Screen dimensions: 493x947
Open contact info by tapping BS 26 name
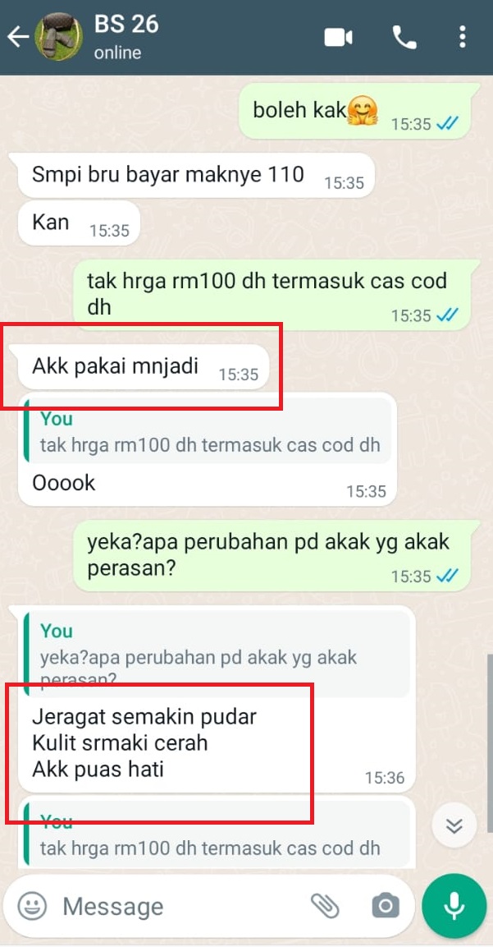click(x=126, y=24)
